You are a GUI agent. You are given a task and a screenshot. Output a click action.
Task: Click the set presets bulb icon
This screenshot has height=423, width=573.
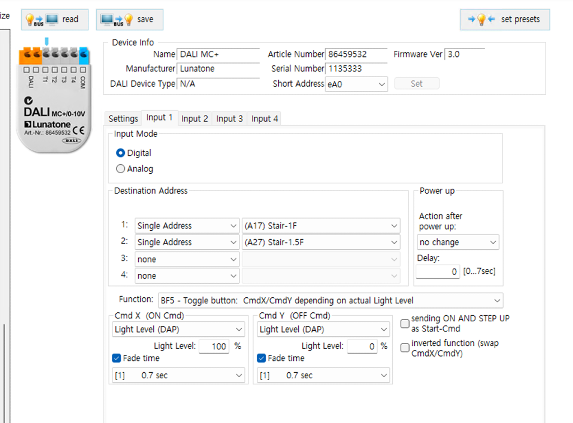pyautogui.click(x=481, y=20)
